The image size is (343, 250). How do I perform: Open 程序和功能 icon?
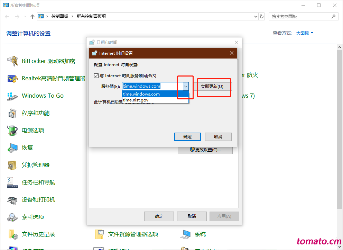[12, 113]
